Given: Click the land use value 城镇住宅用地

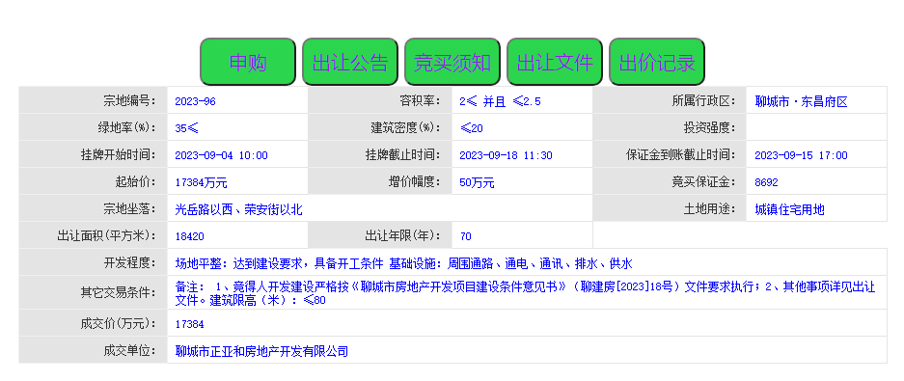Looking at the screenshot, I should [790, 210].
